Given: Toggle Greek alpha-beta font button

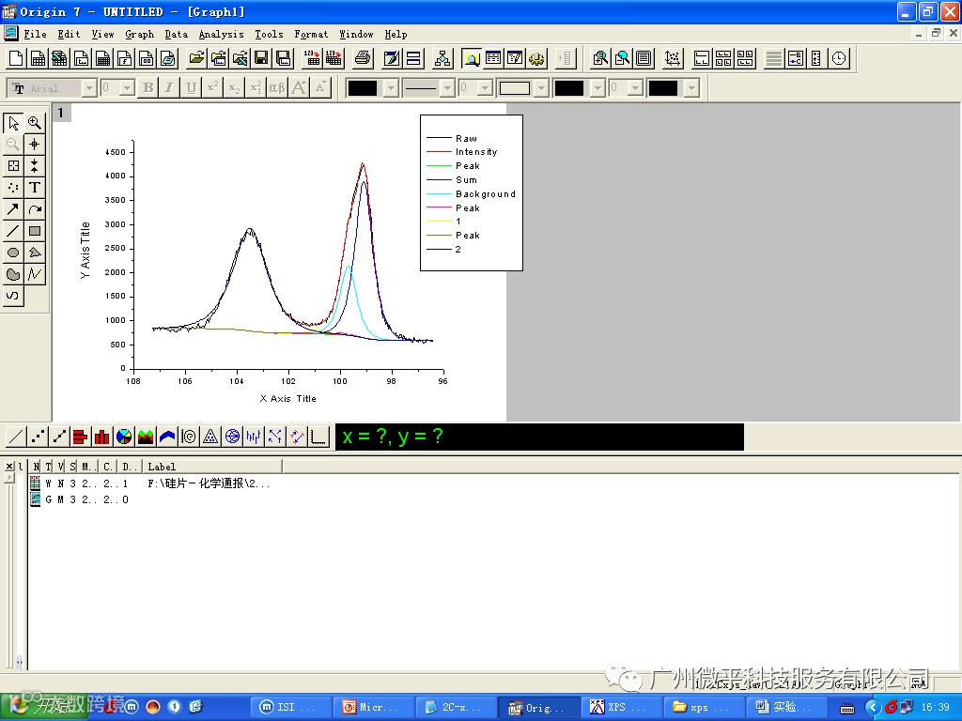Looking at the screenshot, I should [x=277, y=87].
